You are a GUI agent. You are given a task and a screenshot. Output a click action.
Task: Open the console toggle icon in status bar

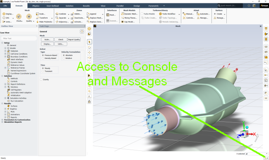coord(266,158)
